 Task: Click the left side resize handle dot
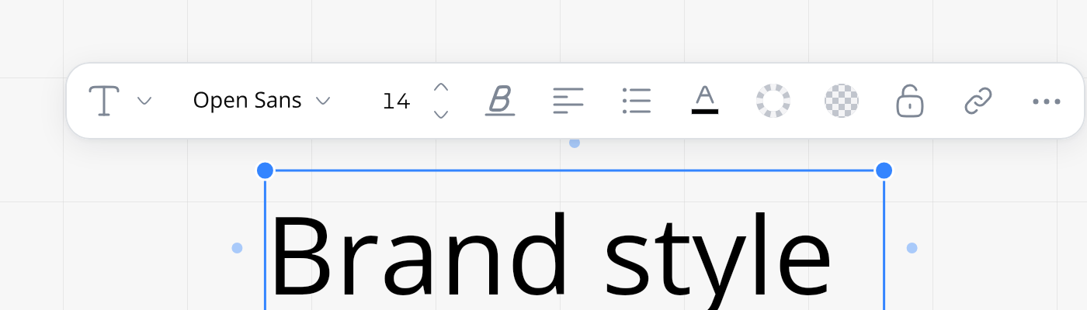(237, 248)
